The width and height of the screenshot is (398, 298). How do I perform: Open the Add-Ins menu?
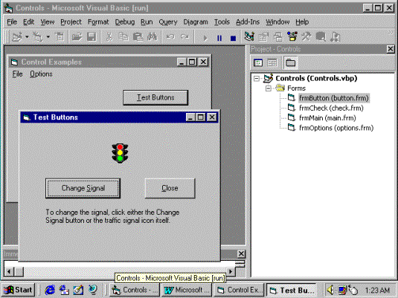click(x=248, y=22)
